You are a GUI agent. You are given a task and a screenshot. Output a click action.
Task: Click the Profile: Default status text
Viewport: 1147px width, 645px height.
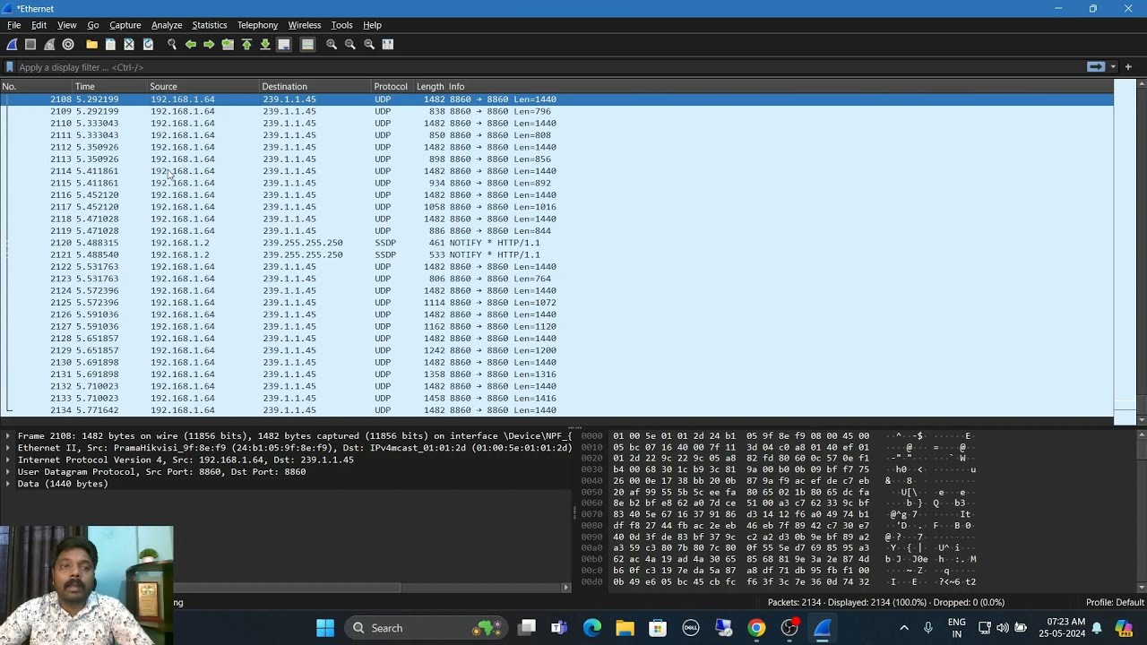[x=1115, y=602]
